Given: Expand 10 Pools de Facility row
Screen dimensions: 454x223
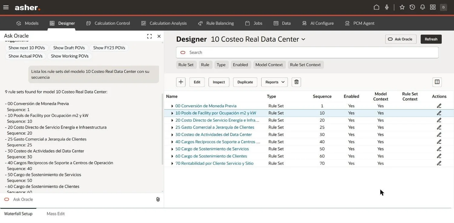Looking at the screenshot, I should [x=172, y=113].
